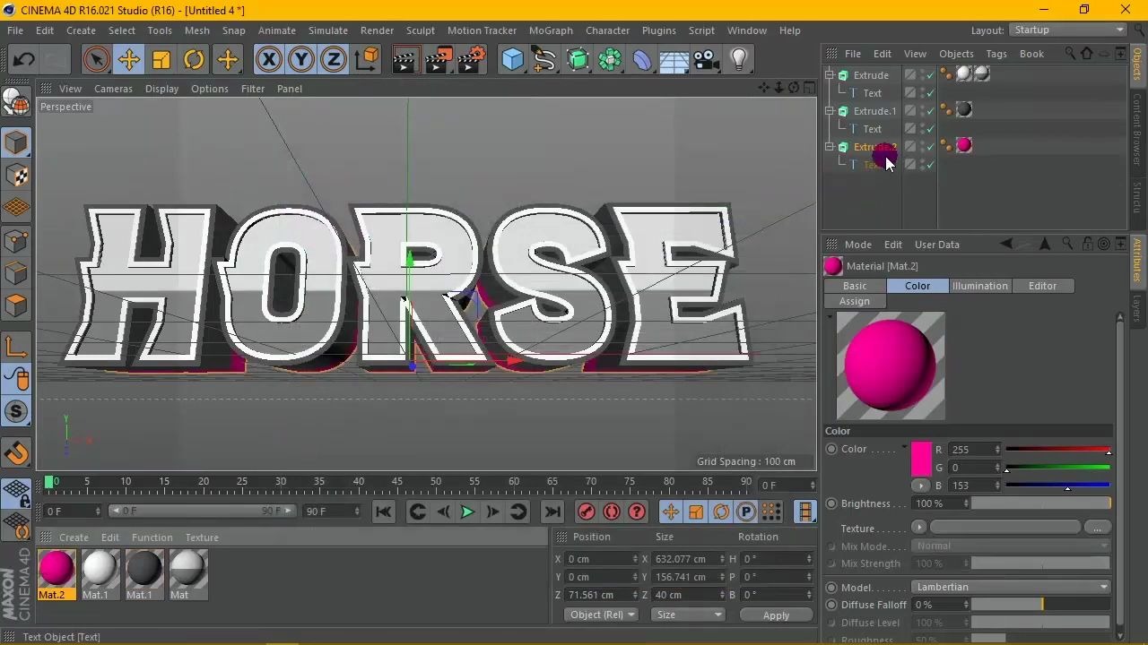The height and width of the screenshot is (645, 1148).
Task: Open the Pen spline tool
Action: click(x=545, y=59)
